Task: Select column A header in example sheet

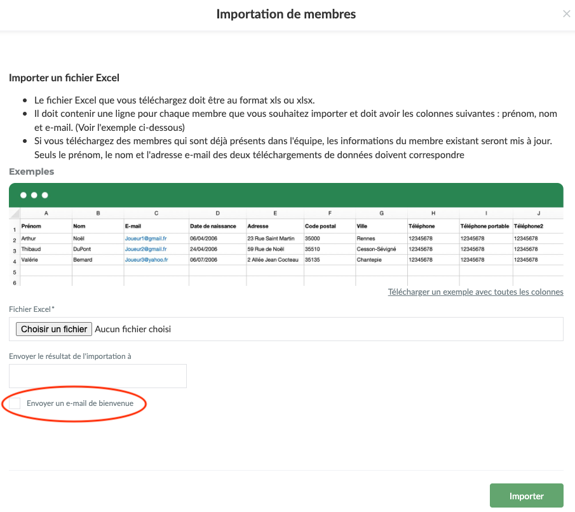Action: (x=46, y=213)
